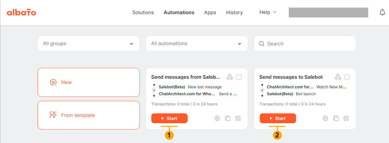Start the Send messages from Salebot automation
The height and width of the screenshot is (143, 389).
point(169,118)
